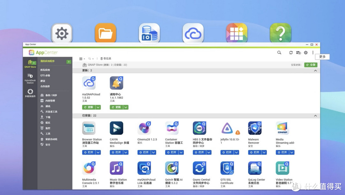Select the Backup/Sync category in sidebar
This screenshot has height=195, width=345.
51,95
